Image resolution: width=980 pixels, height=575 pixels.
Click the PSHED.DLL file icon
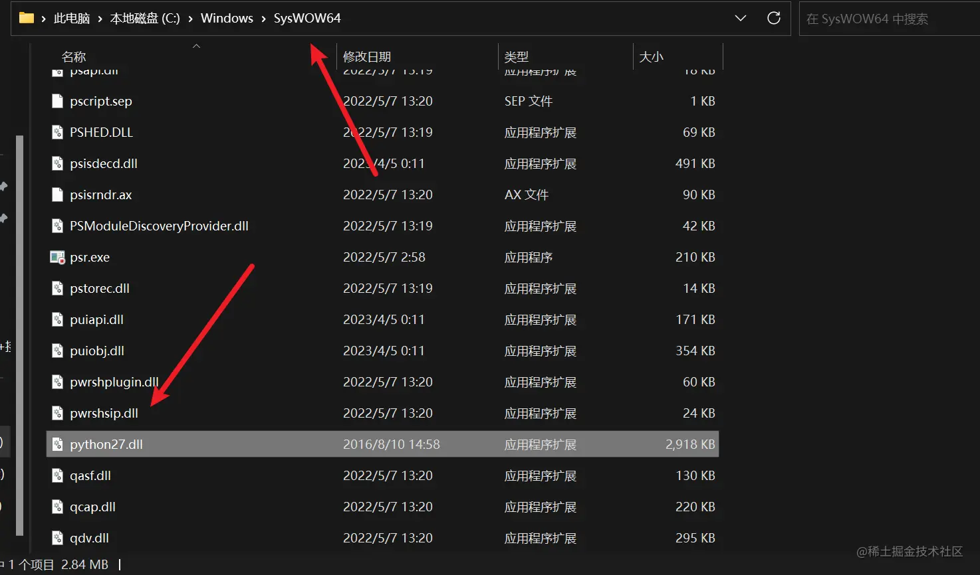(58, 132)
